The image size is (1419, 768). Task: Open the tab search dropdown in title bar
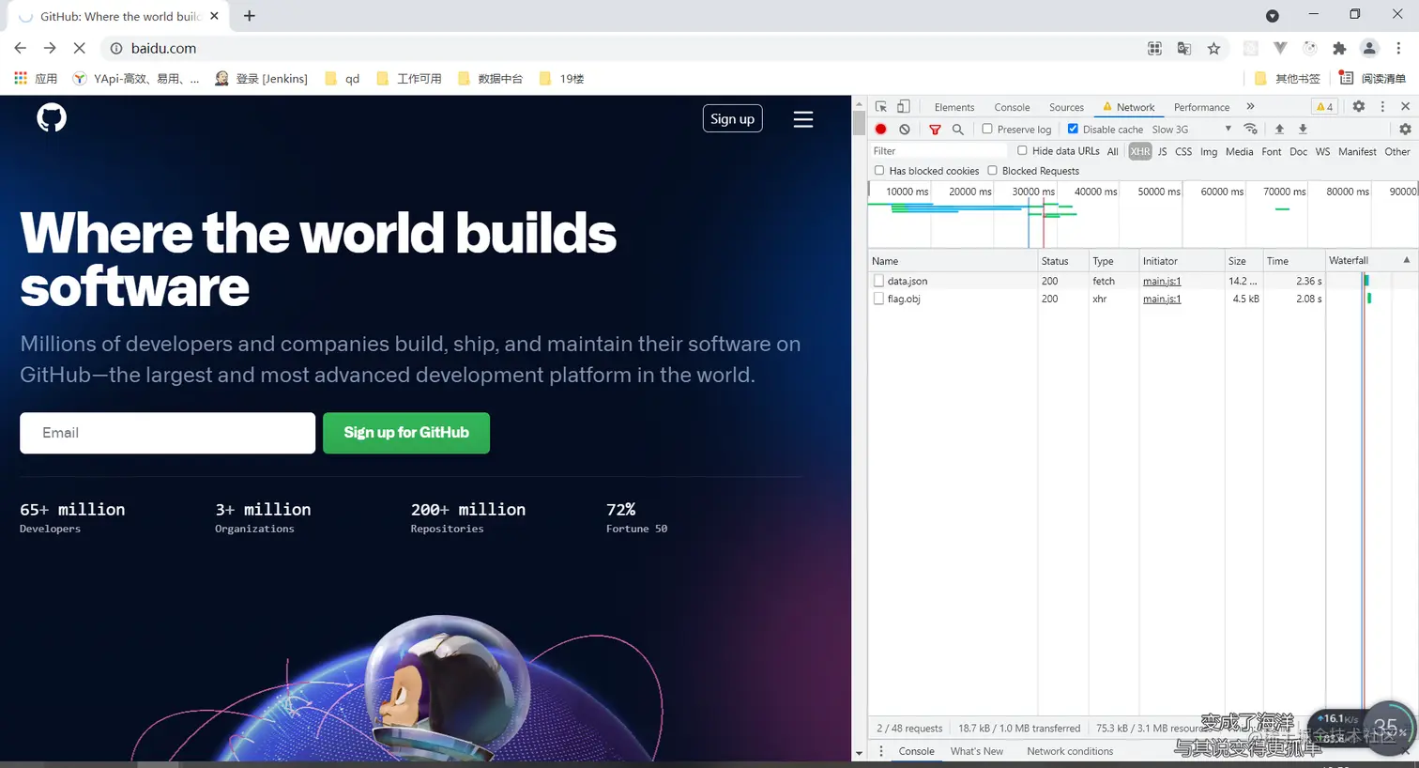tap(1273, 16)
